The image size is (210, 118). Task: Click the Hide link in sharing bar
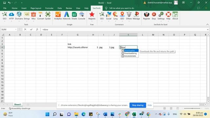150,105
